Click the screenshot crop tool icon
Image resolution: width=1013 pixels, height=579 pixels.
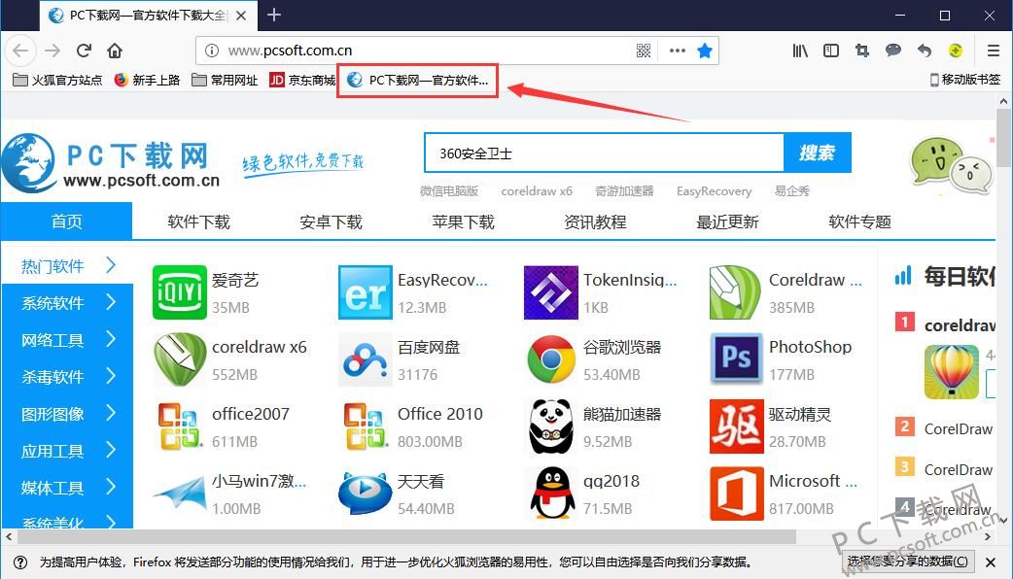[x=861, y=51]
